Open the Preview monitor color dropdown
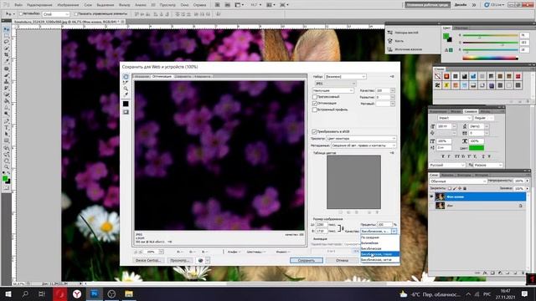Image resolution: width=536 pixels, height=301 pixels. click(x=361, y=139)
